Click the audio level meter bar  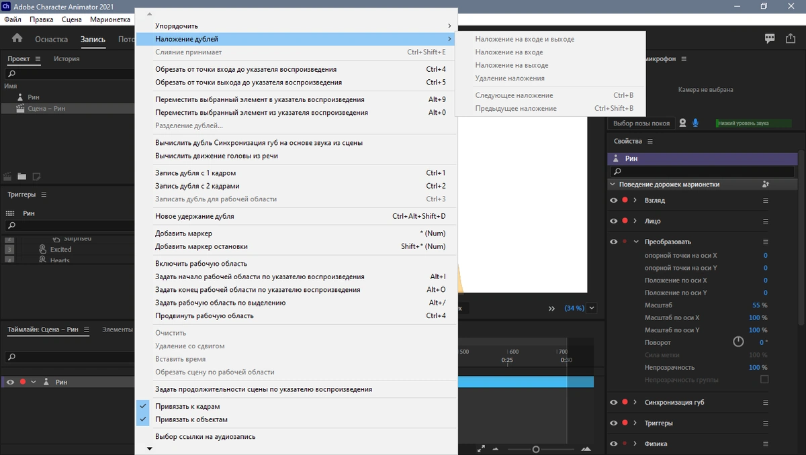[754, 123]
